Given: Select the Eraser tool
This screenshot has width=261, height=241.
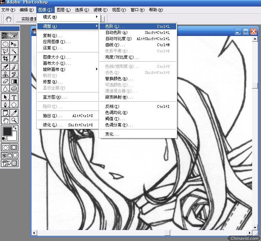Looking at the screenshot, I should pos(5,81).
